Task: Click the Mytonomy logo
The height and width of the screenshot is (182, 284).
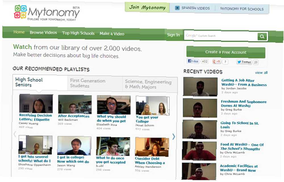Action: coord(47,13)
